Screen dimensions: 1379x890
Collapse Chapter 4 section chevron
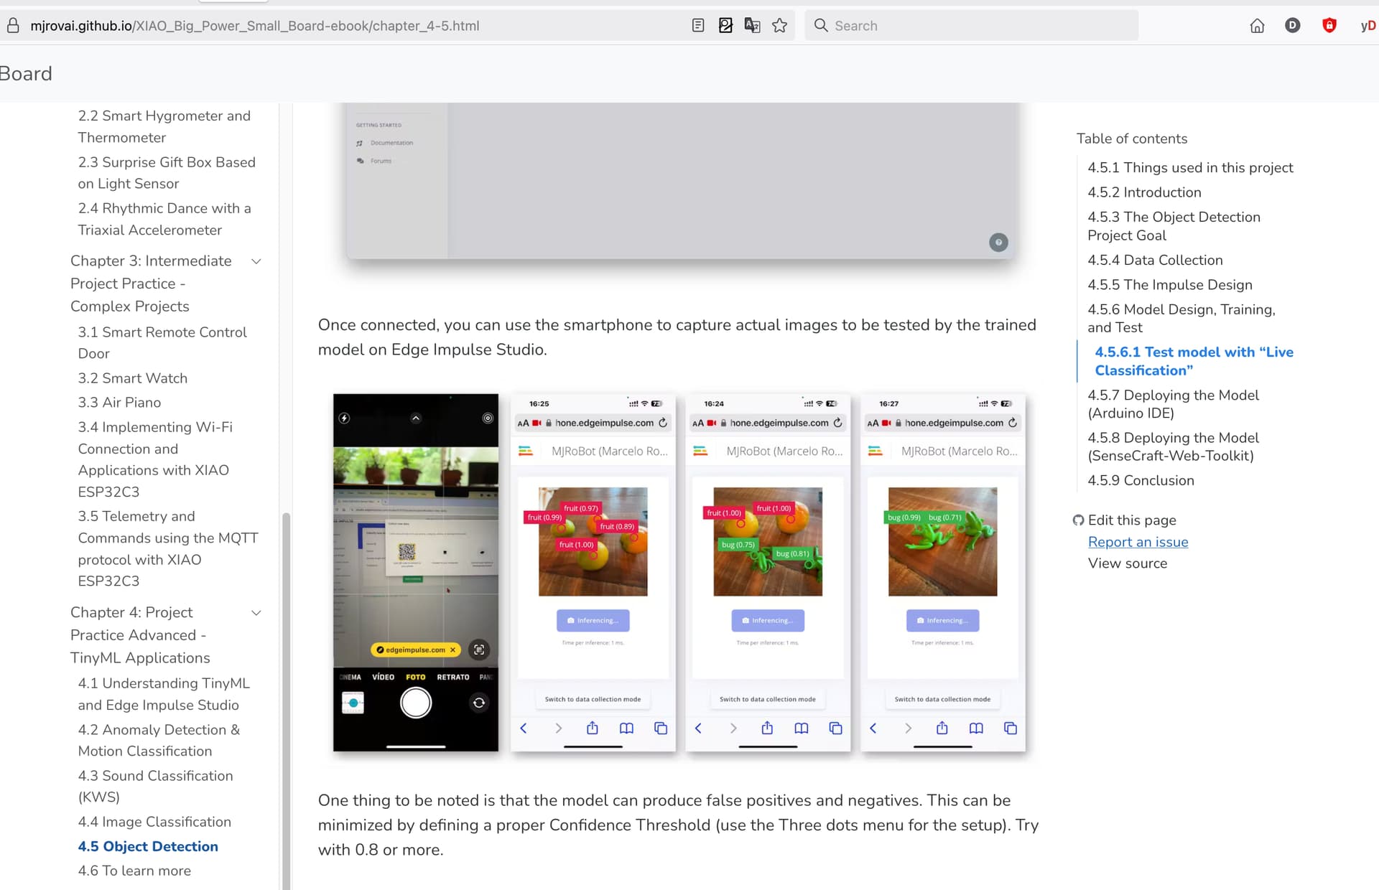pyautogui.click(x=256, y=613)
